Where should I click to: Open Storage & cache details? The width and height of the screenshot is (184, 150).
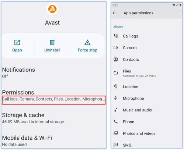point(54,118)
